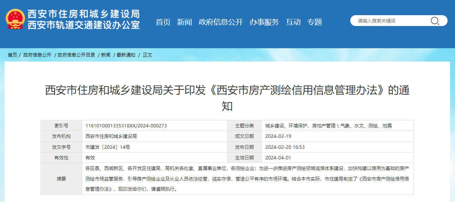Select 政府信息公开 in the top navigation bar
The width and height of the screenshot is (455, 202).
[x=221, y=22]
